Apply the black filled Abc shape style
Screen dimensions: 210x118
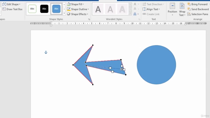44,9
